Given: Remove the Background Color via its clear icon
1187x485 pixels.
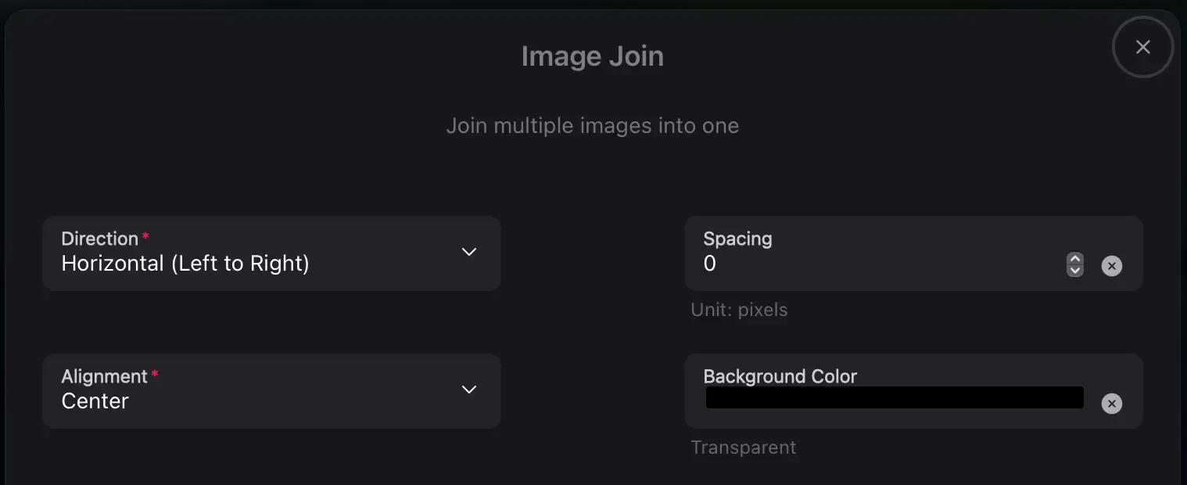Looking at the screenshot, I should tap(1112, 404).
